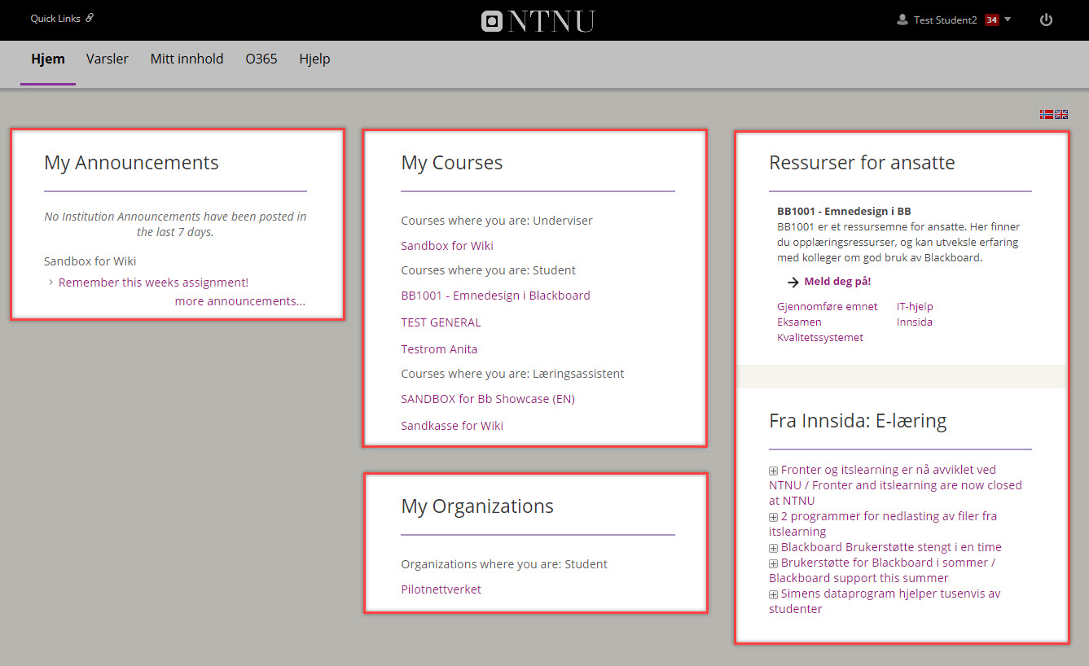Click the BB1001 - Emnedesign i BB title
The height and width of the screenshot is (666, 1089).
coord(844,211)
